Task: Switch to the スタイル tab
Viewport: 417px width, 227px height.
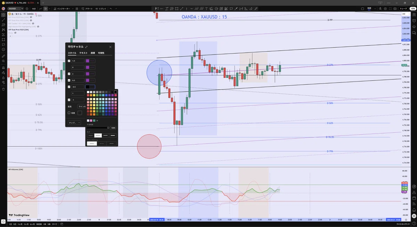Action: tap(72, 53)
